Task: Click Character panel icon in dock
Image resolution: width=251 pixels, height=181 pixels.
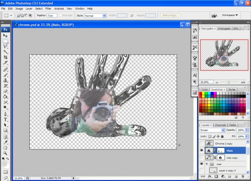Action: click(195, 75)
